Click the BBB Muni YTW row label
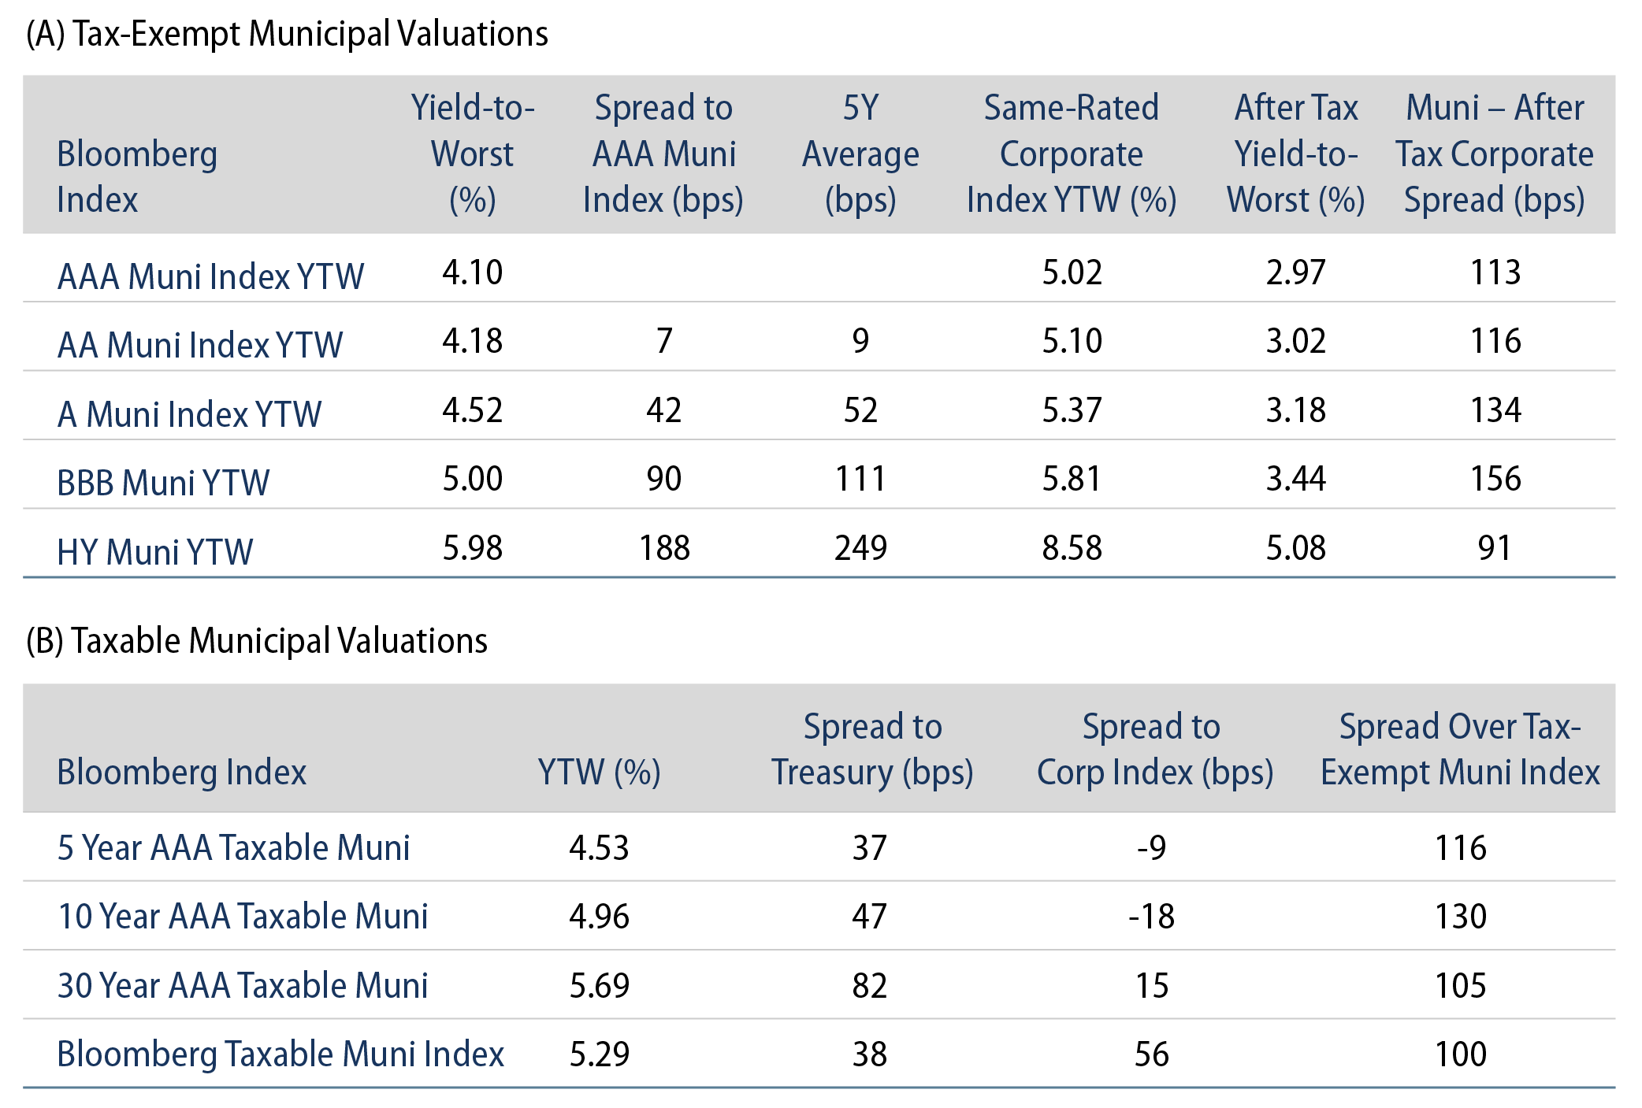Image resolution: width=1642 pixels, height=1108 pixels. coord(163,483)
